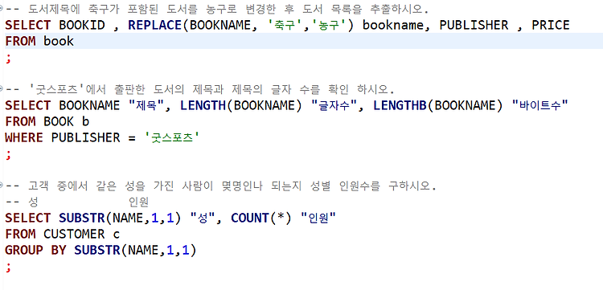Click the comment about '굿스포츠' book title lengths

(x=200, y=89)
